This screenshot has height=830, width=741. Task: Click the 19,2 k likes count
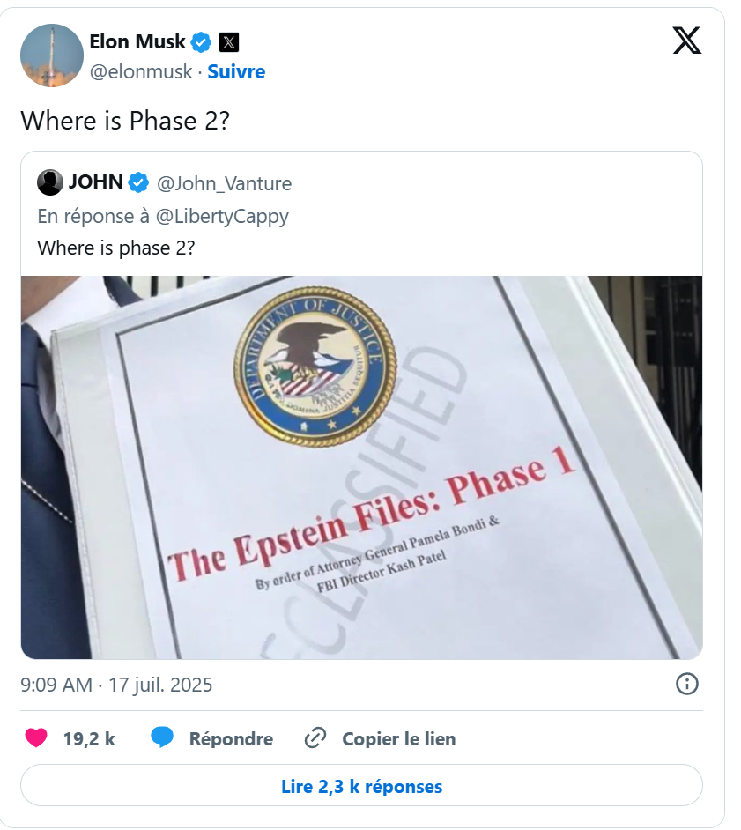coord(89,739)
